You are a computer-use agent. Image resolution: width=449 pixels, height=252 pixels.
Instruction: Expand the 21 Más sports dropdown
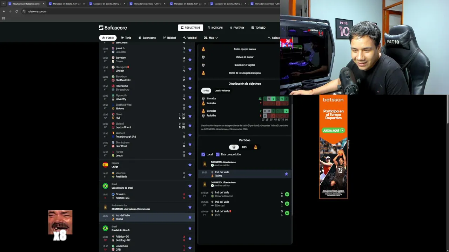coord(211,38)
